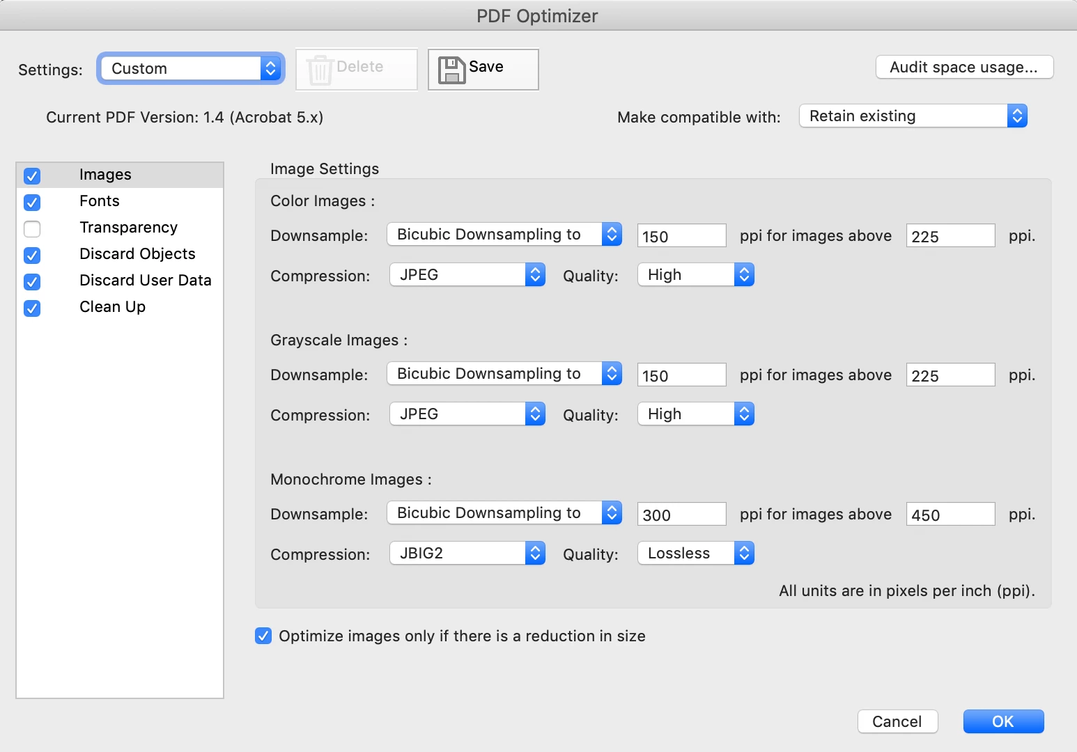Uncheck the Fonts checkbox

[x=32, y=202]
